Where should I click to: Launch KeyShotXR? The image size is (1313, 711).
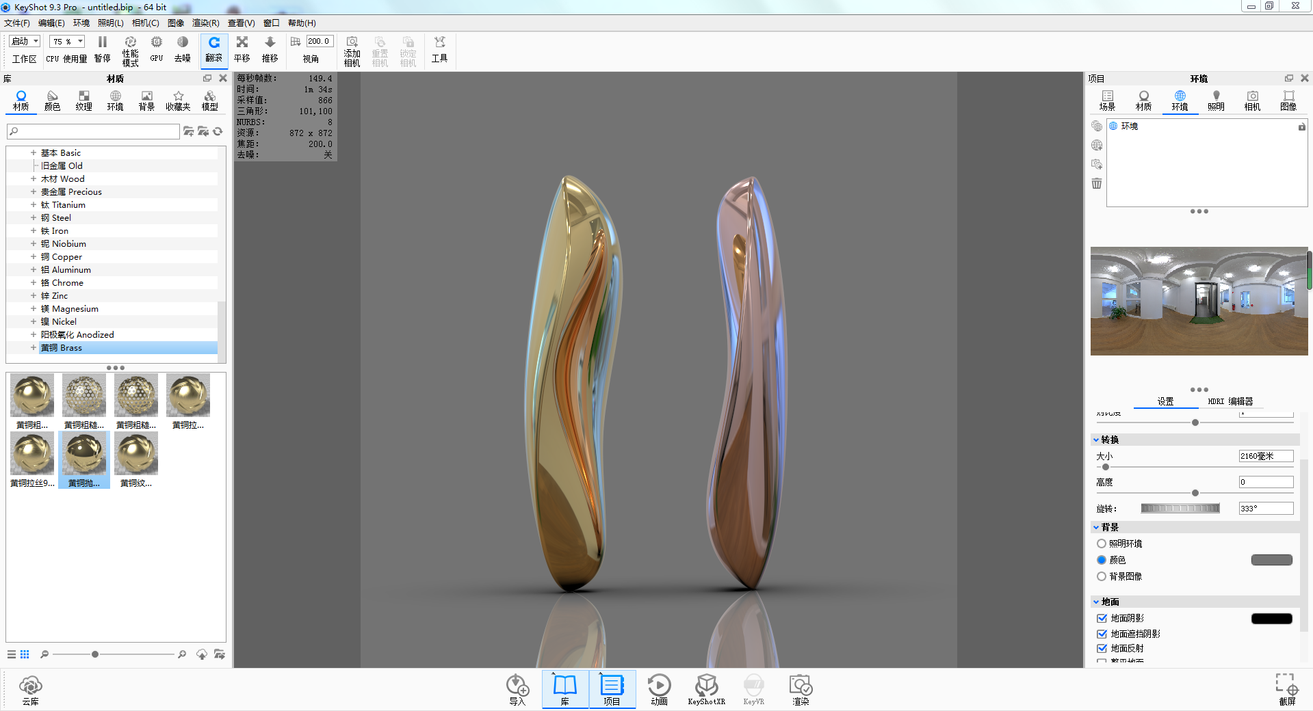coord(706,690)
